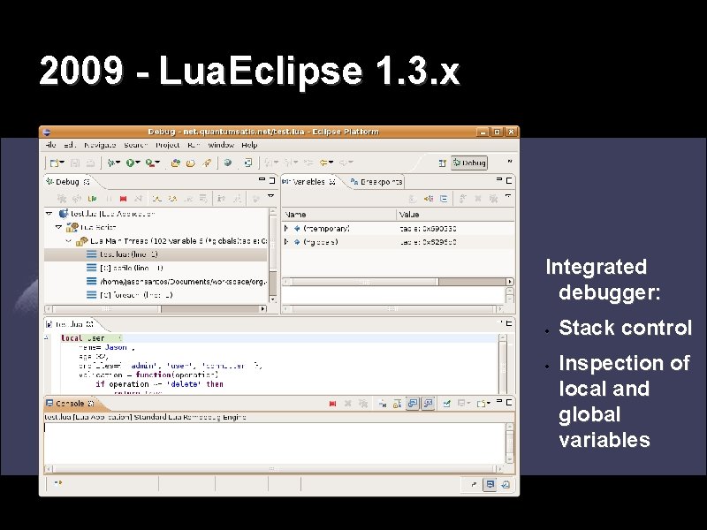This screenshot has width=707, height=530.
Task: Toggle Pin Console icon
Action: point(446,404)
